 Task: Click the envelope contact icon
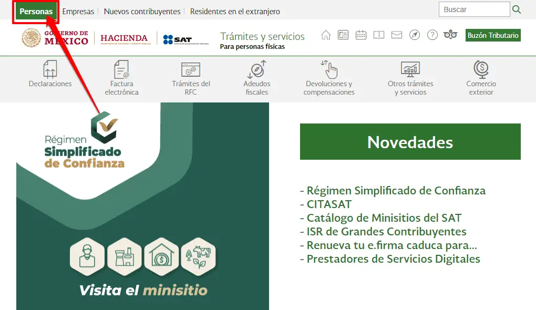397,35
